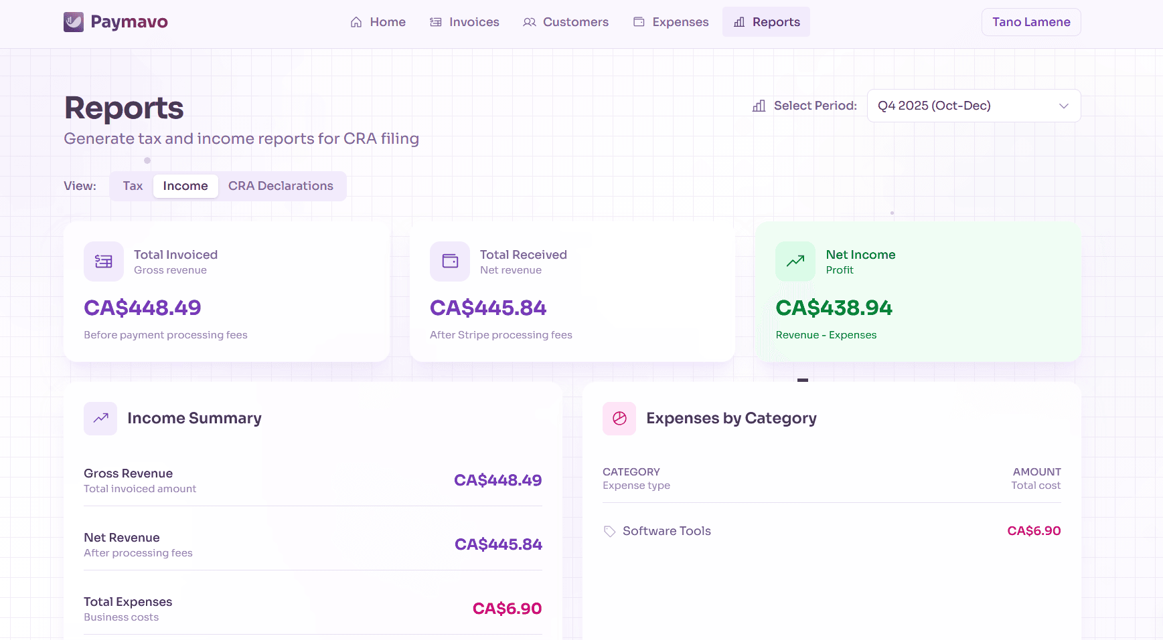This screenshot has width=1163, height=640.
Task: Switch to CRA Declarations view
Action: [x=281, y=186]
